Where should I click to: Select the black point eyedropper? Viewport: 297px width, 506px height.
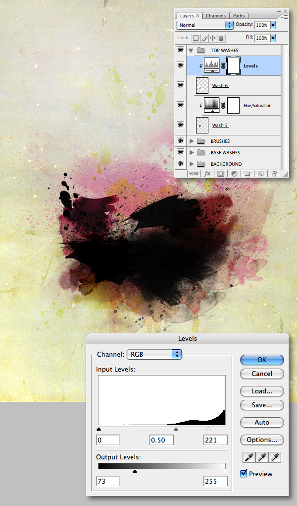(x=249, y=457)
